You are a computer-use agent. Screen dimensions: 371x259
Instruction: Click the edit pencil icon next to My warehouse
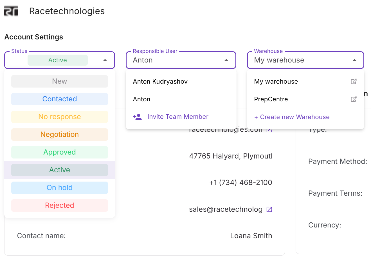[354, 81]
